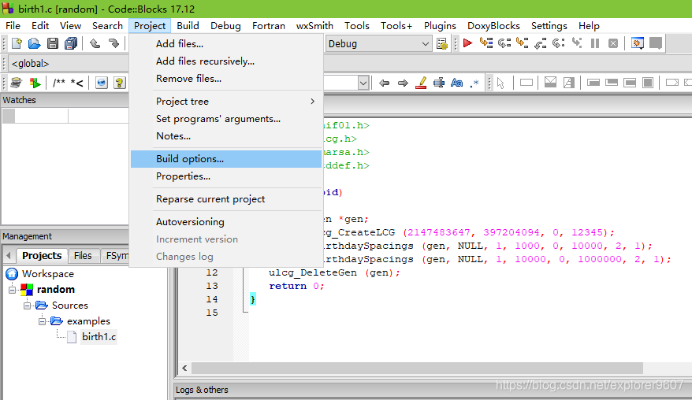Click the editor scrollbar left arrow

(184, 369)
